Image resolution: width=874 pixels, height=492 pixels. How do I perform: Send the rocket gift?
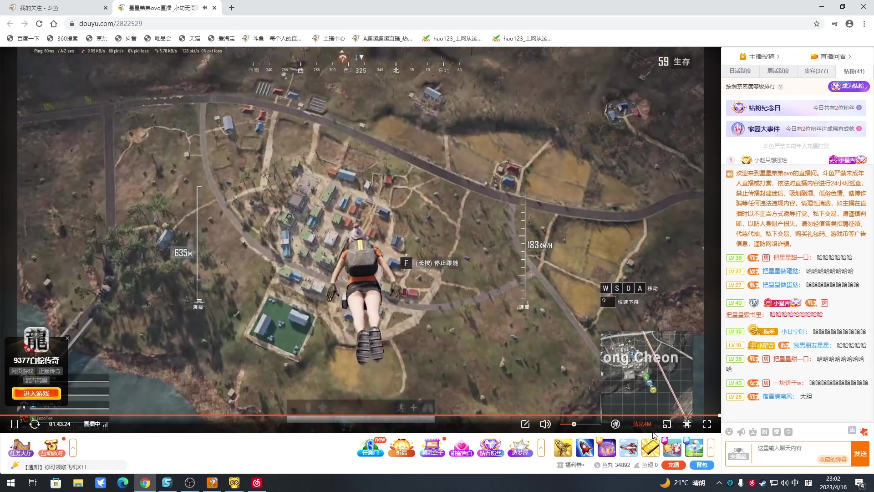(584, 448)
